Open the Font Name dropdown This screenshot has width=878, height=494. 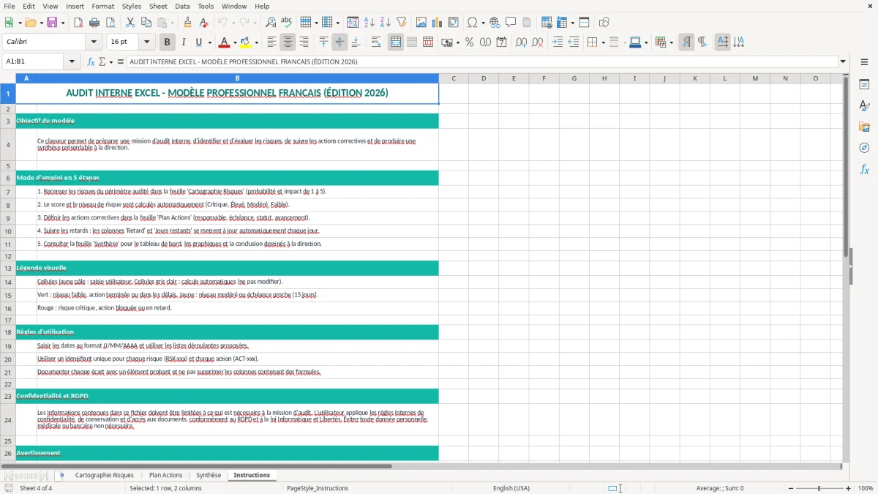[x=93, y=42]
